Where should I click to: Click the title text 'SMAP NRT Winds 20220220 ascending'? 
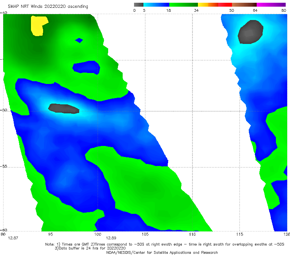click(x=48, y=6)
